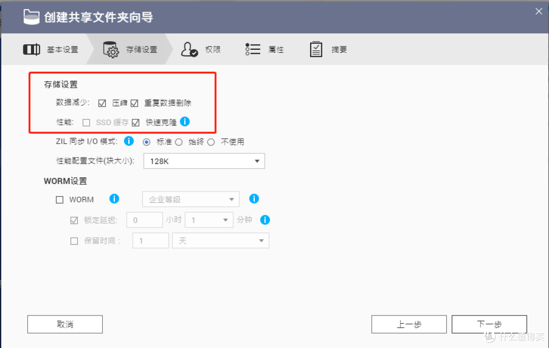Viewport: 549px width, 348px height.
Task: Click the 性能配置文件(块大小) label
Action: click(95, 161)
